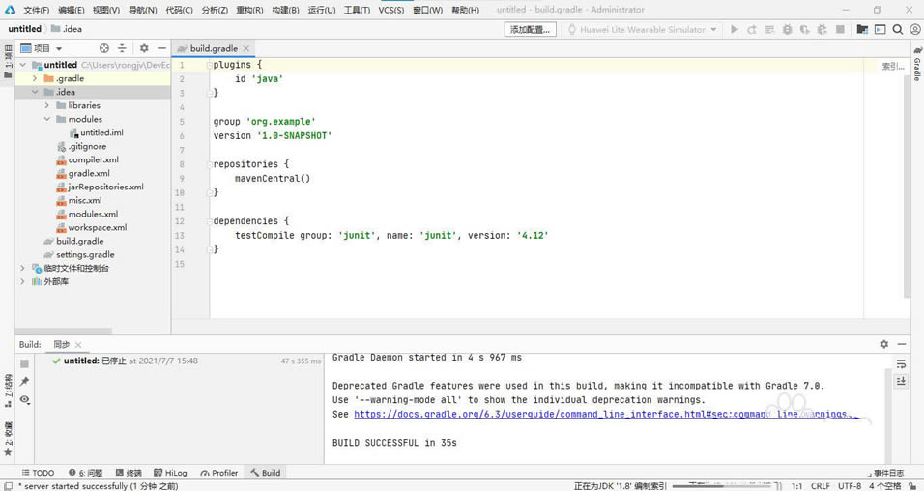Open the Favorites star side tool window
924x491 pixels.
[8, 439]
